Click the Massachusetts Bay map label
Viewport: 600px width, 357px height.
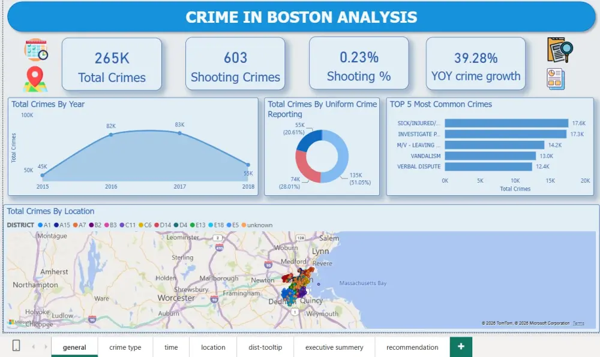(363, 283)
